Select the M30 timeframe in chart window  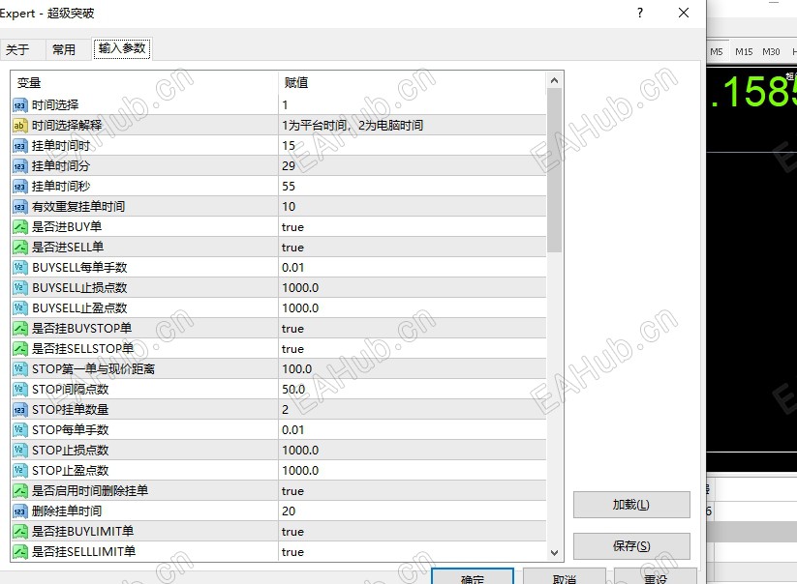point(771,52)
